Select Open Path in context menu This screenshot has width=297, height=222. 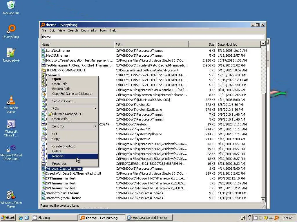[73, 84]
